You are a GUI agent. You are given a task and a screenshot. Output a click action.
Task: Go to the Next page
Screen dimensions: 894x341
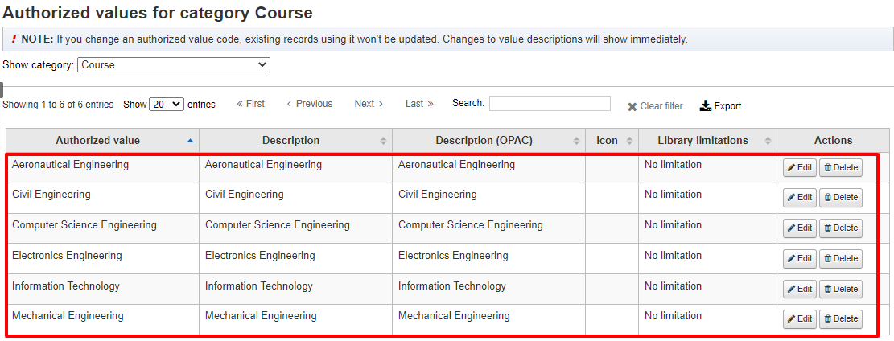pyautogui.click(x=369, y=104)
